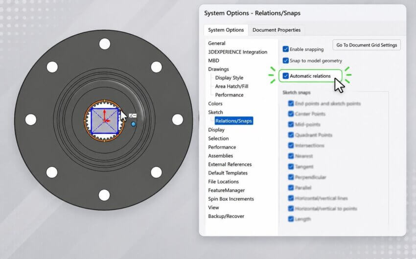416x259 pixels.
Task: Open Selection options category
Action: [x=218, y=138]
